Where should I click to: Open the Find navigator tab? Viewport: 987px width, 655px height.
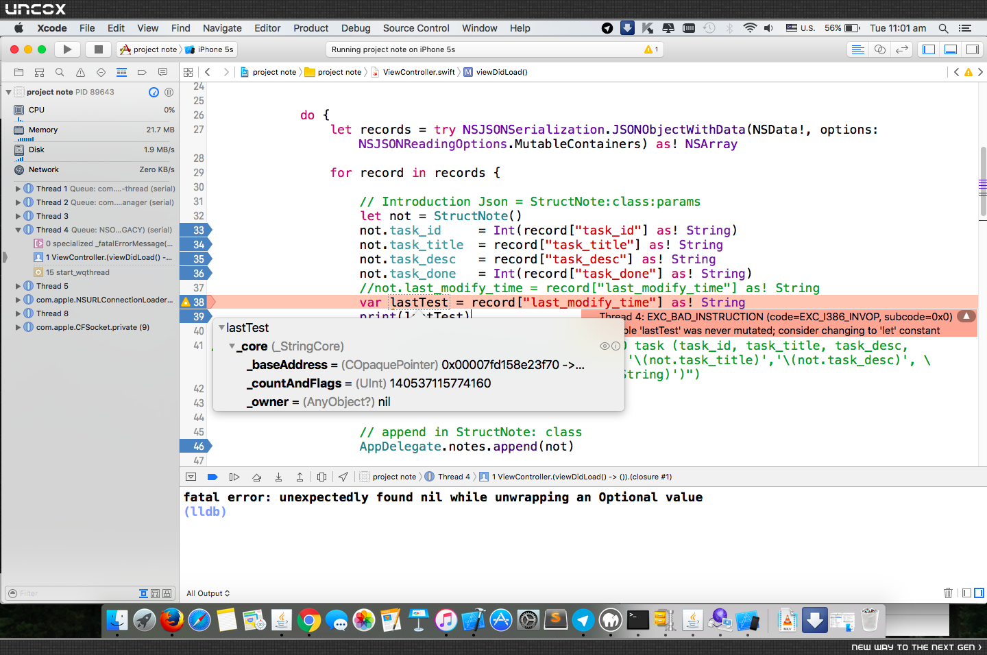tap(60, 72)
